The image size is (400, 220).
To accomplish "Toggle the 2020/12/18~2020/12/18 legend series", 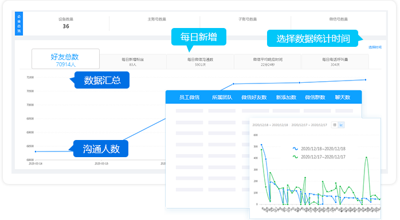I will (x=319, y=149).
